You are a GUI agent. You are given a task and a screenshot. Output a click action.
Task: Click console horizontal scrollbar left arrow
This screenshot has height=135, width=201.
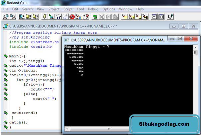(67, 129)
